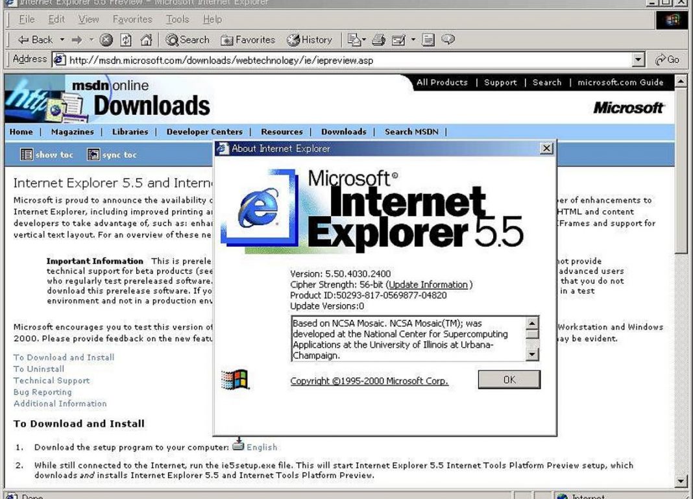
Task: Open the Edit button dropdown arrow
Action: click(413, 40)
